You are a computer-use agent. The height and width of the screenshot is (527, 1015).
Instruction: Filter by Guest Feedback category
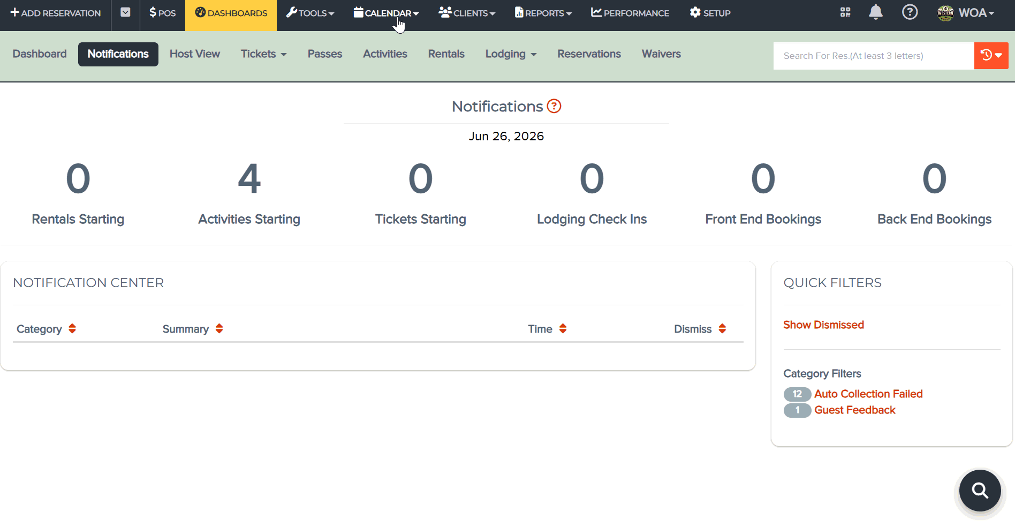(x=855, y=410)
